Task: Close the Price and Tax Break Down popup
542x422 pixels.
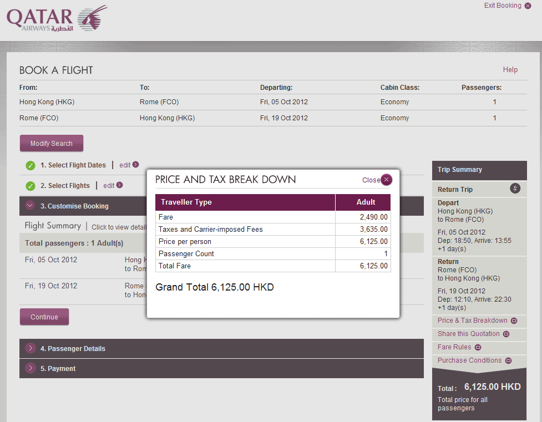Action: click(x=387, y=180)
